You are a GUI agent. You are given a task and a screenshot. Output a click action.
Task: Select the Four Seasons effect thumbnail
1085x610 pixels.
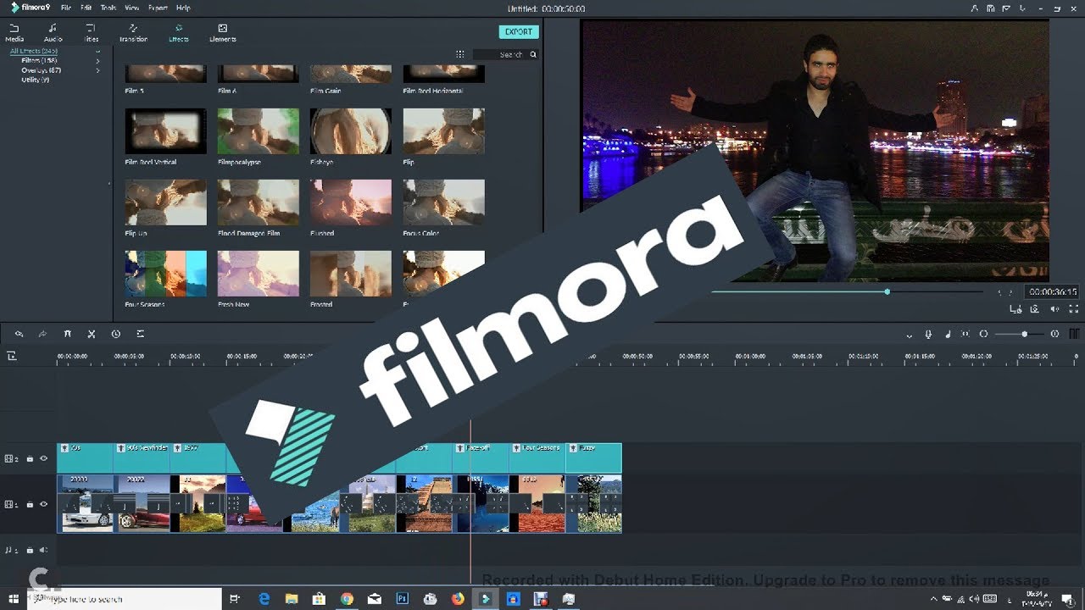tap(165, 273)
